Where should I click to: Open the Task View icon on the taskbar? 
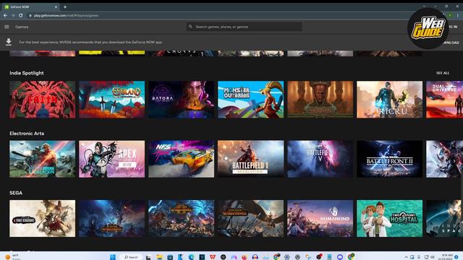(148, 257)
